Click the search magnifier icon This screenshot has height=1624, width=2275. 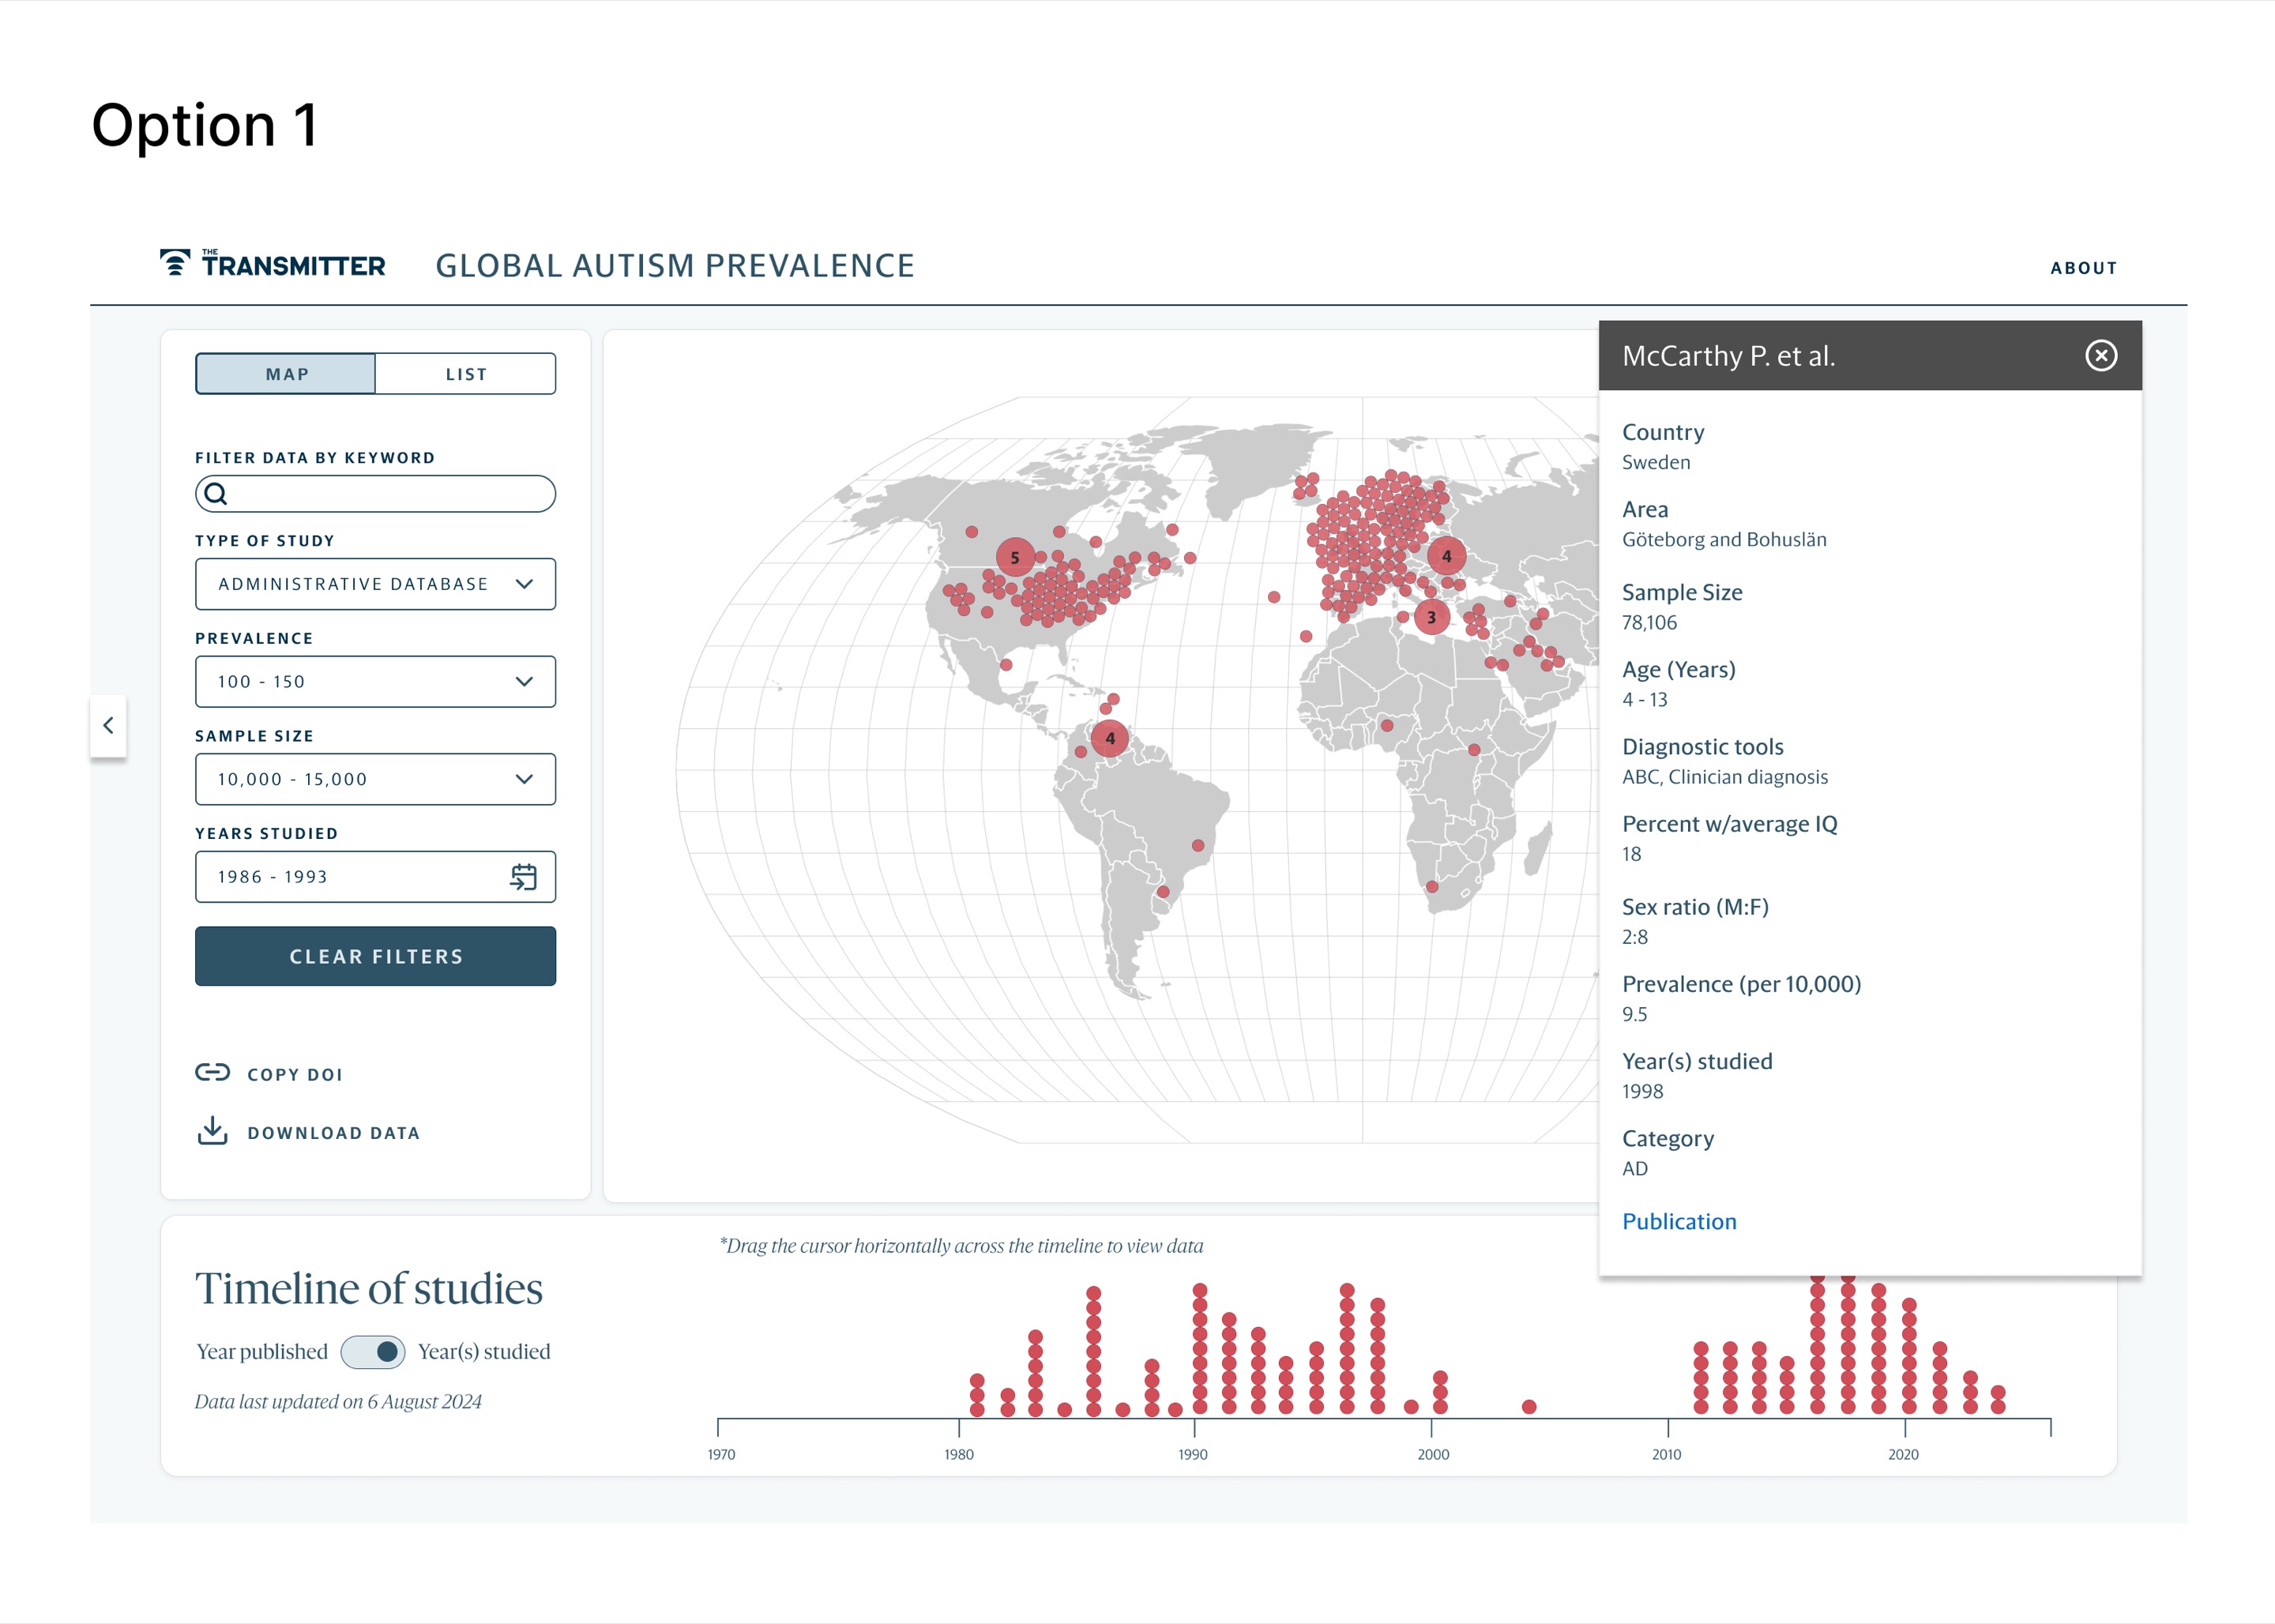pos(216,493)
